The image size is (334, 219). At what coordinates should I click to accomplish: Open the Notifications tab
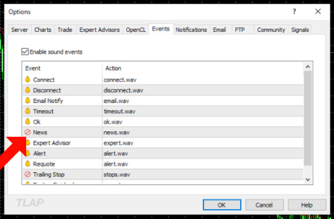[191, 30]
